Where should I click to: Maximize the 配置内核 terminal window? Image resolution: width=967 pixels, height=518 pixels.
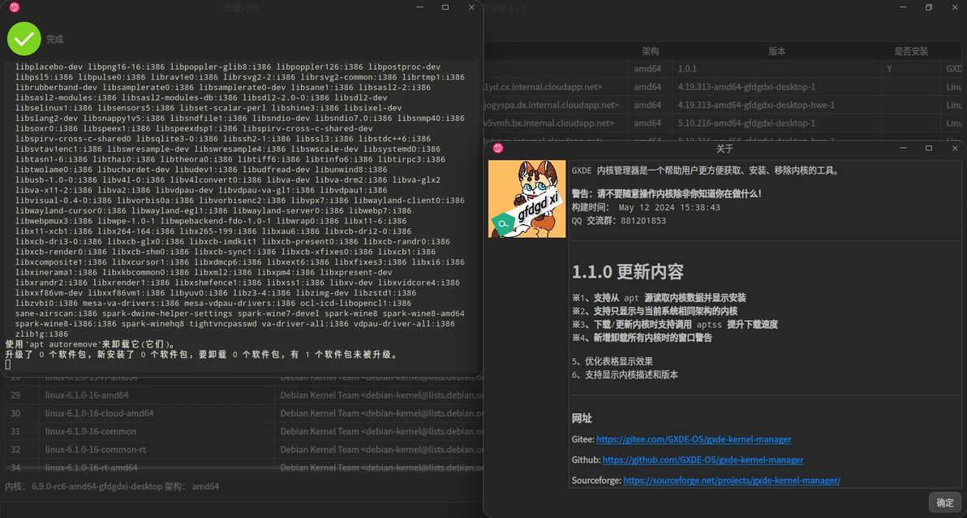point(445,7)
